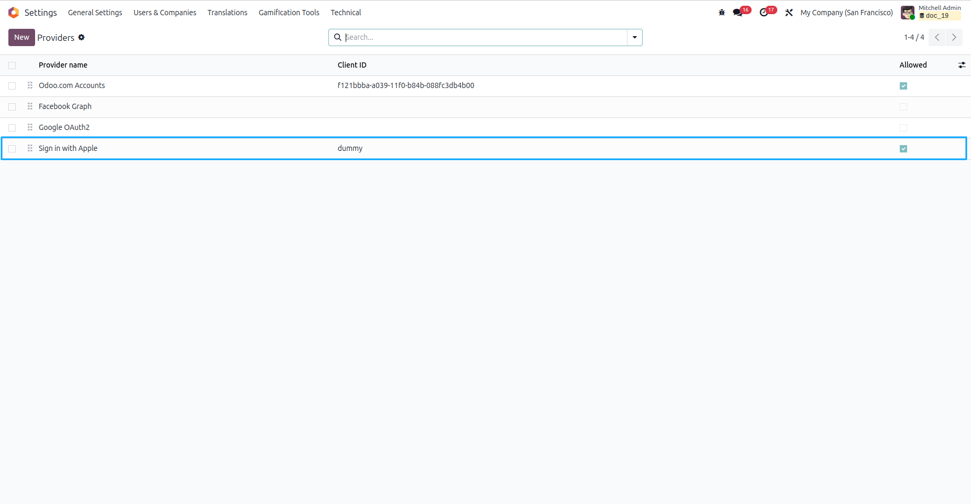Open the Sign in with Apple provider
971x504 pixels.
point(68,148)
